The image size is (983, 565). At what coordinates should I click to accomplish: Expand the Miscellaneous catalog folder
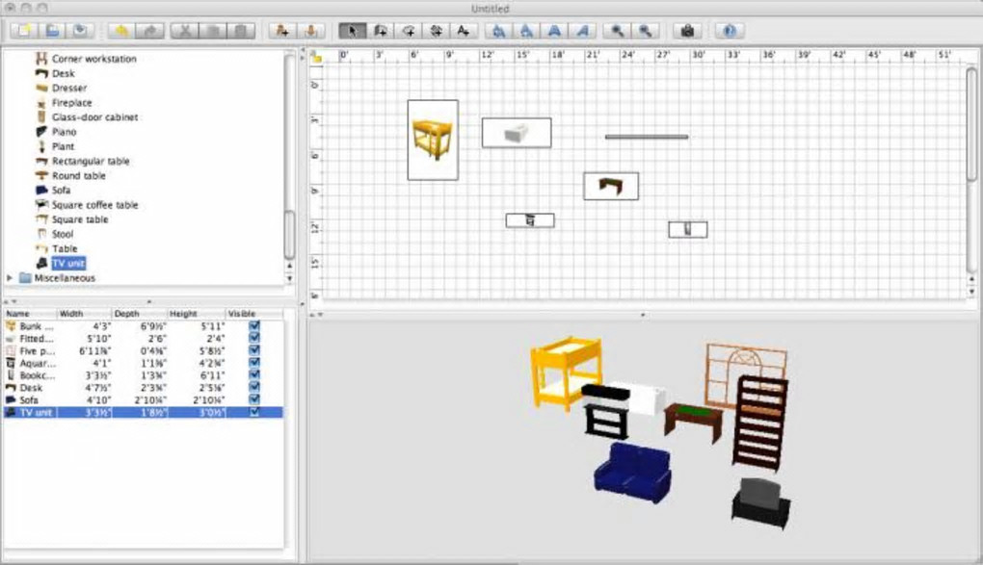click(x=10, y=278)
